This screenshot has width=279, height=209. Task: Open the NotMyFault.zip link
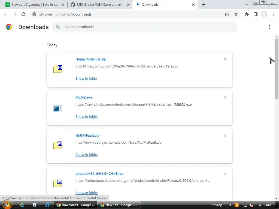tap(87, 136)
